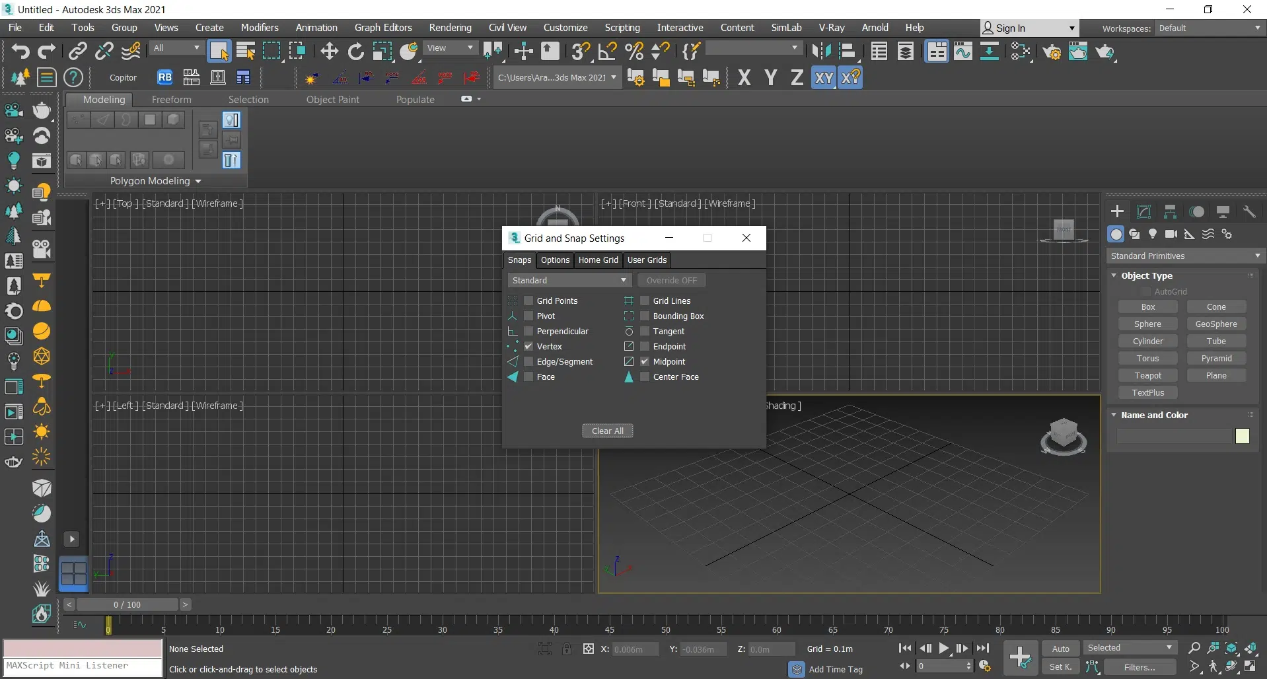This screenshot has height=679, width=1267.
Task: Toggle the Angle Snap icon
Action: (x=607, y=52)
